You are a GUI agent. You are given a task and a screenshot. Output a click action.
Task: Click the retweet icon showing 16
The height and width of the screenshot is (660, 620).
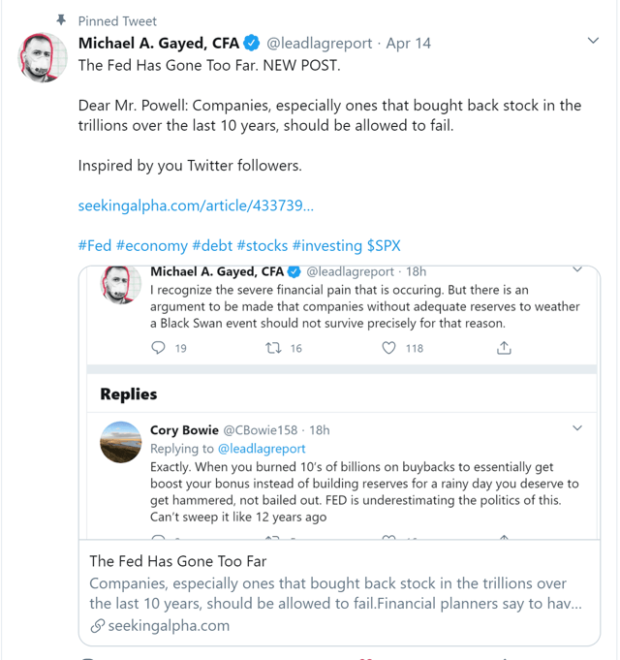(274, 348)
